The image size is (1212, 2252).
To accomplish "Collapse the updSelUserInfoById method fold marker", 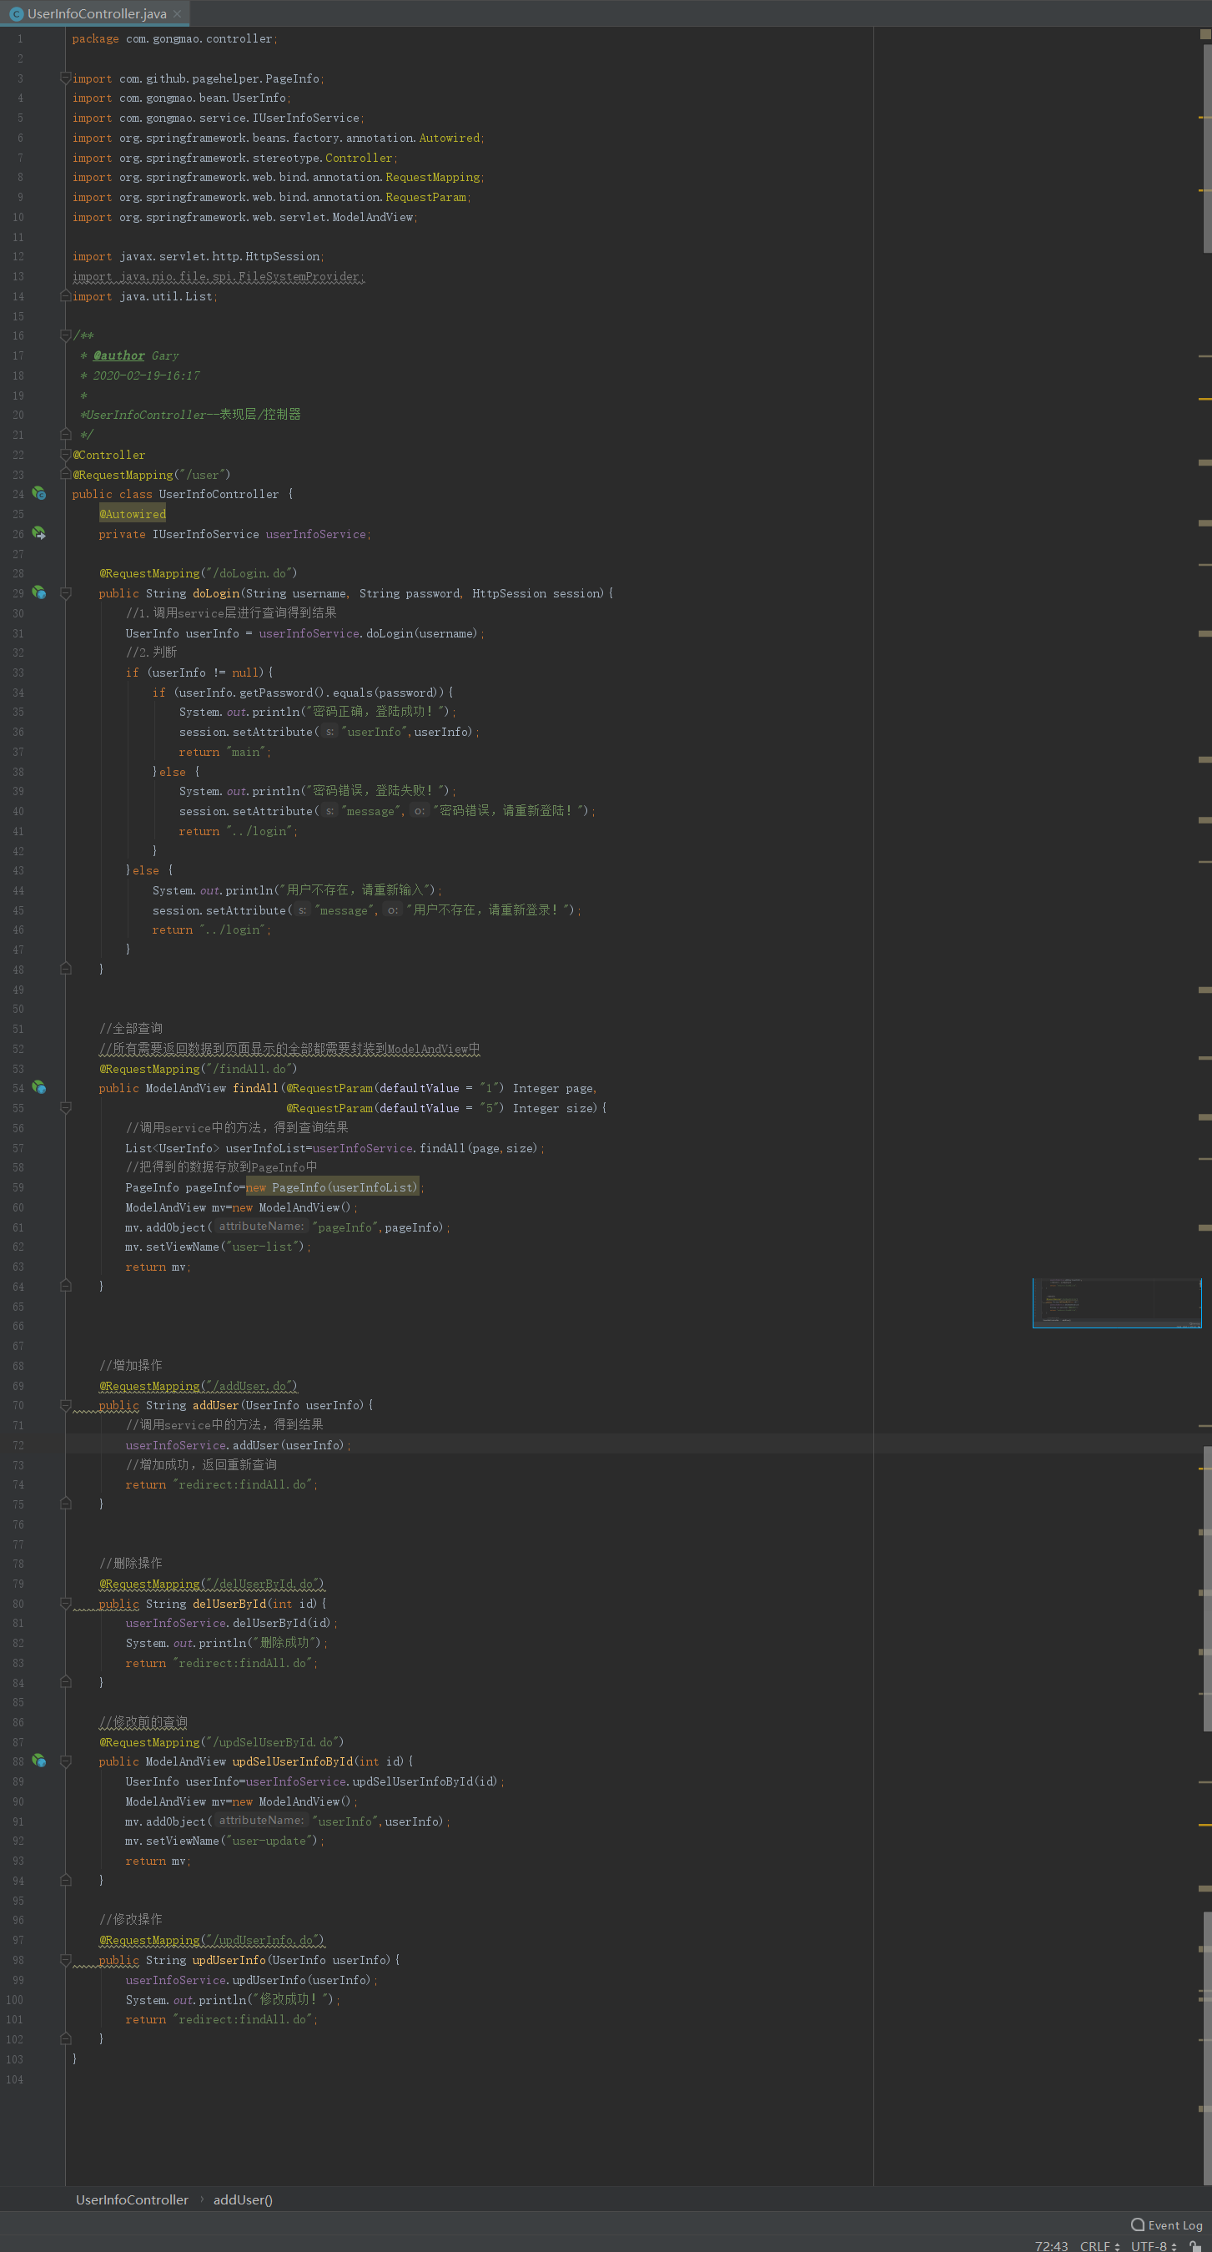I will point(66,1761).
